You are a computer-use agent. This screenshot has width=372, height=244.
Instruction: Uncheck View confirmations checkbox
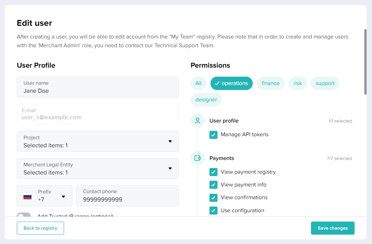213,198
